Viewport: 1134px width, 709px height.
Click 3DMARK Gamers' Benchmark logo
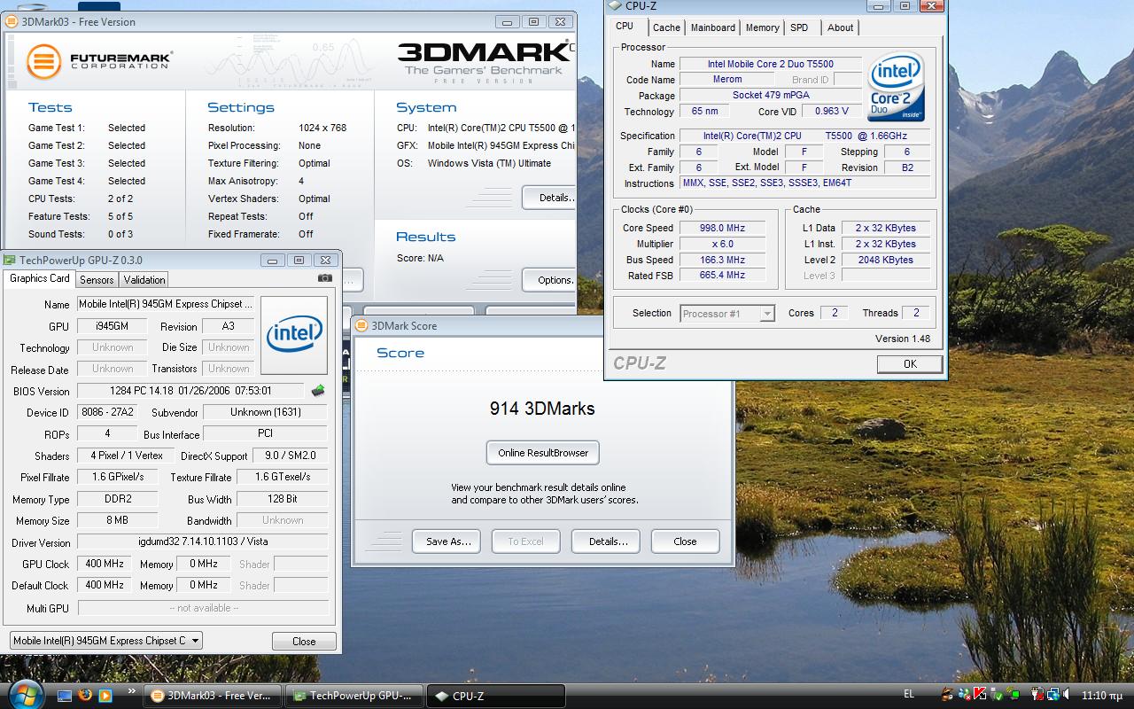tap(484, 60)
